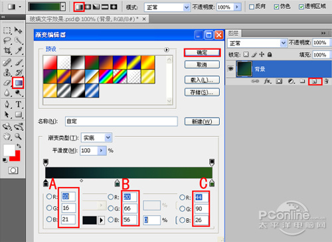The image size is (332, 242).
Task: Choose the Linear Gradient style
Action: 79,7
